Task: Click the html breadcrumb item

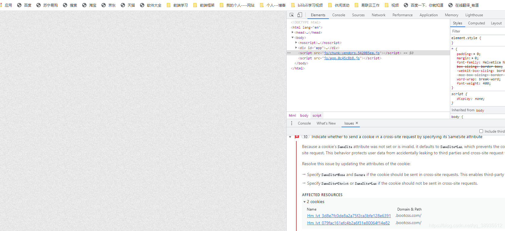Action: (292, 115)
